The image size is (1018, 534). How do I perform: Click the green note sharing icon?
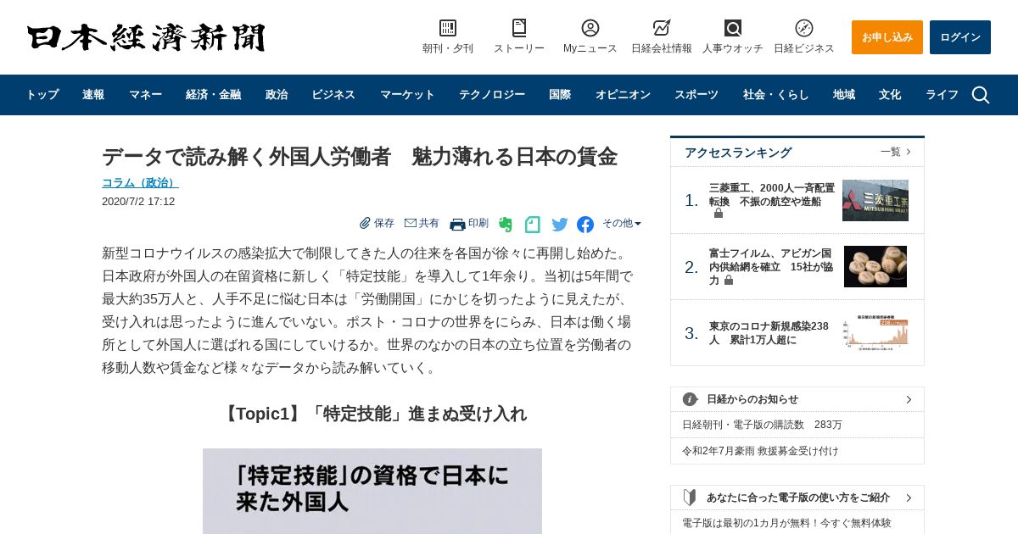click(x=533, y=225)
